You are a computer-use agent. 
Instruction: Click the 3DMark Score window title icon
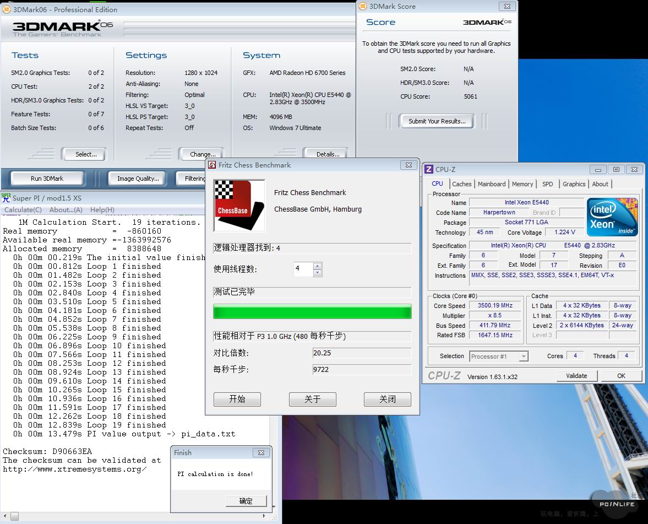point(363,6)
